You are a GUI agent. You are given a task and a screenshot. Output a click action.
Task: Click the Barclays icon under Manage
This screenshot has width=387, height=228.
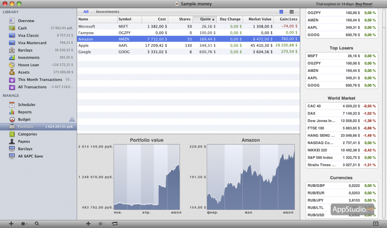(12, 149)
